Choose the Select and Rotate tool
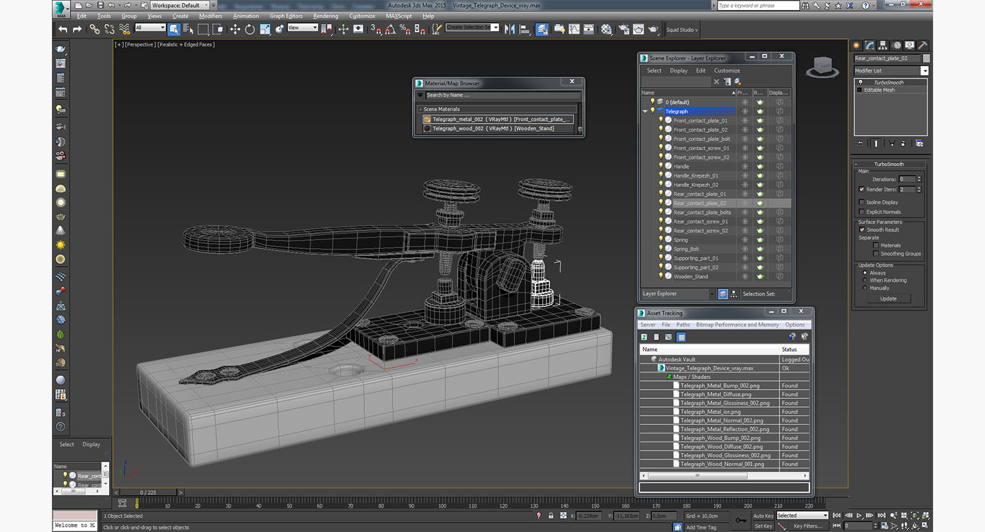 click(x=250, y=29)
